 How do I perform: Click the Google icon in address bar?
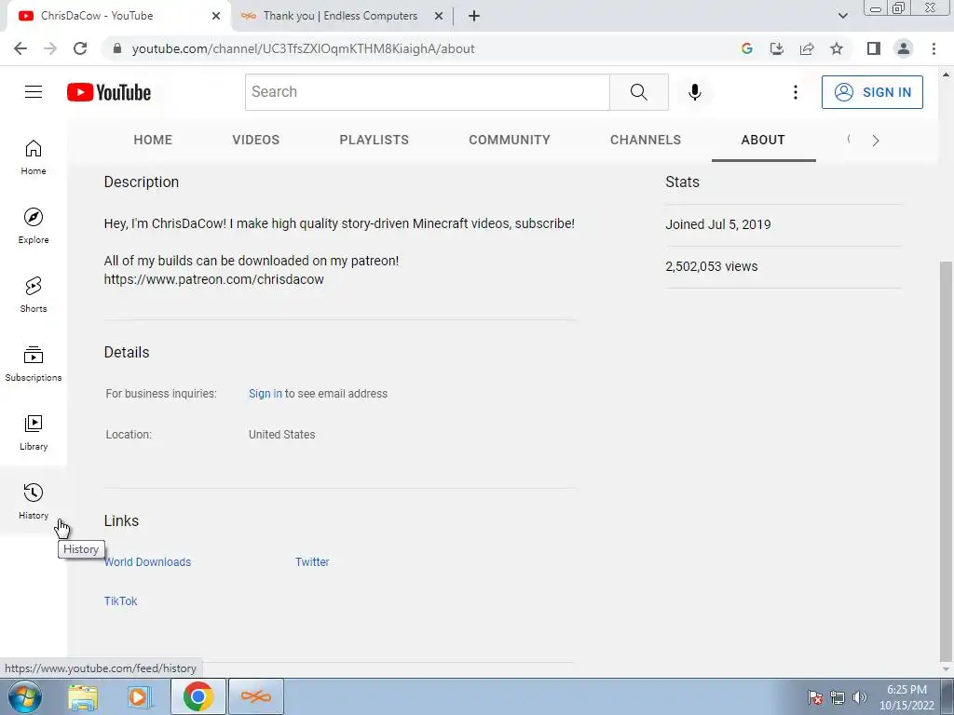(747, 48)
